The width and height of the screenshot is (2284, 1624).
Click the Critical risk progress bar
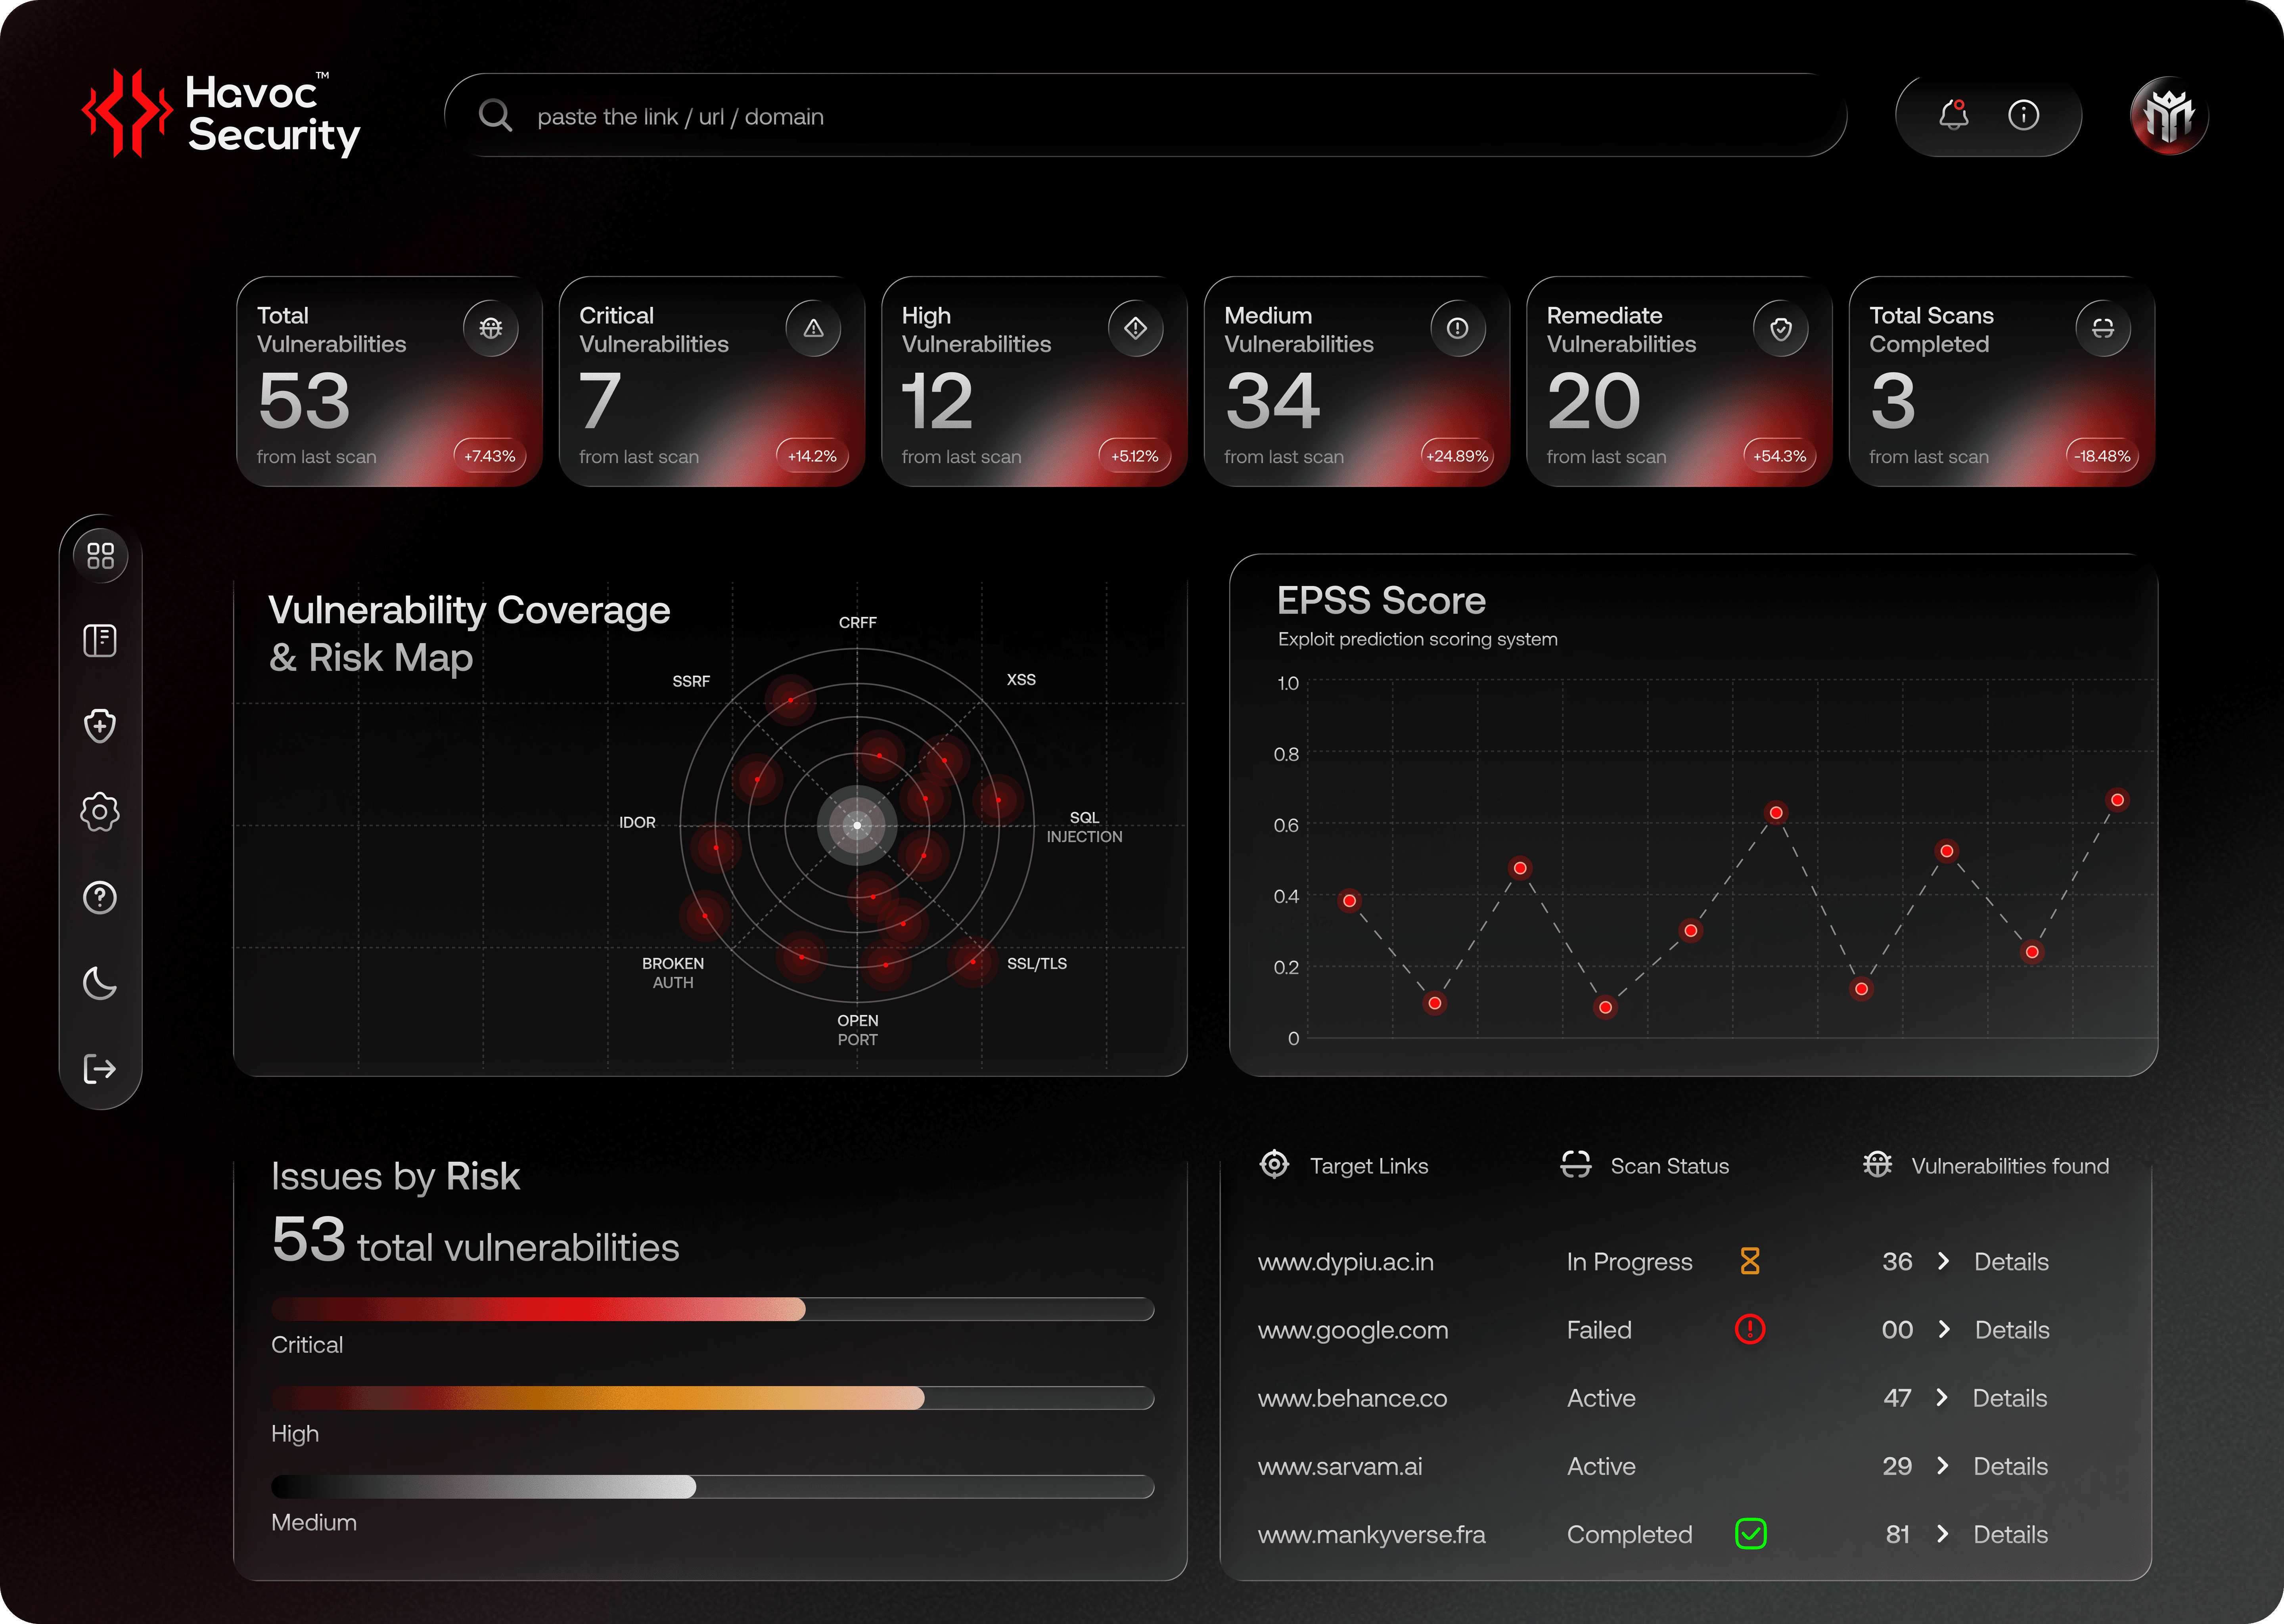tap(712, 1309)
